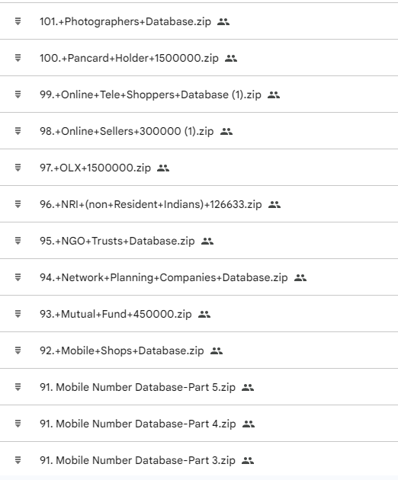Open 91. Mobile Number Database-Part 3.zip
This screenshot has width=398, height=480.
[x=137, y=460]
